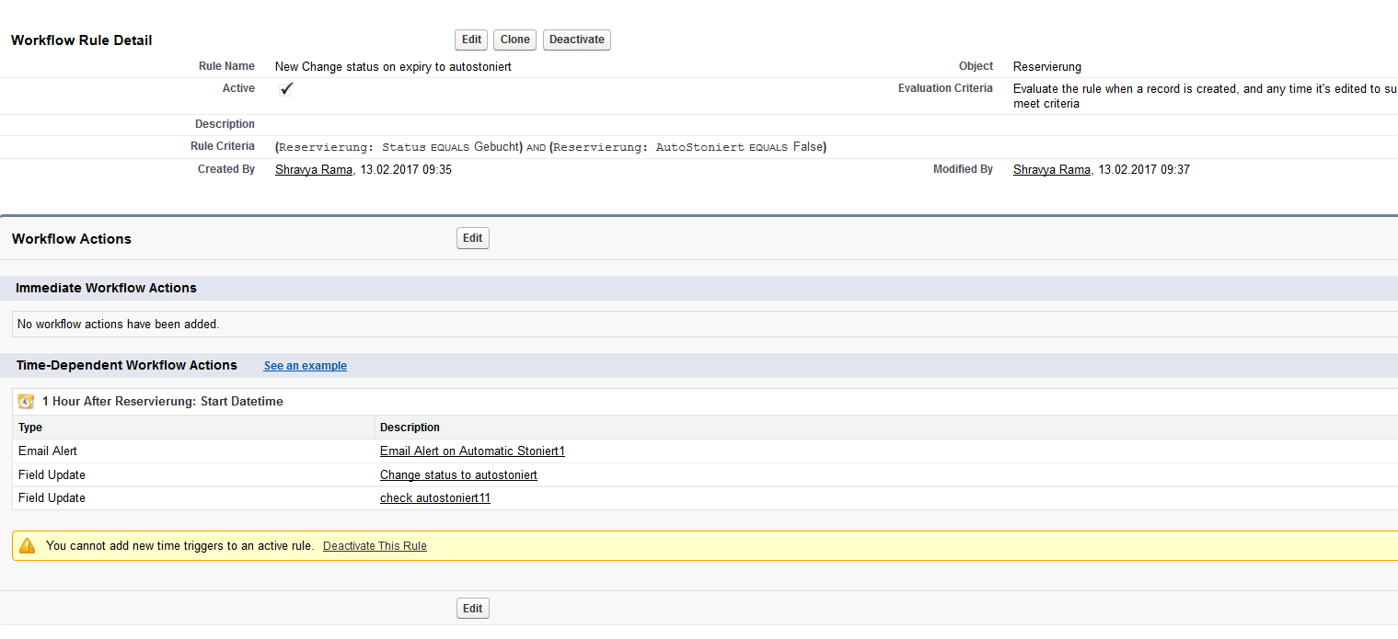Open the 'See an example' link
The image size is (1398, 639).
pos(305,366)
